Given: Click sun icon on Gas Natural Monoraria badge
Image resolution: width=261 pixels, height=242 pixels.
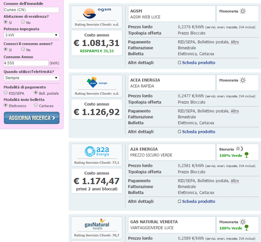Looking at the screenshot, I should tap(243, 222).
